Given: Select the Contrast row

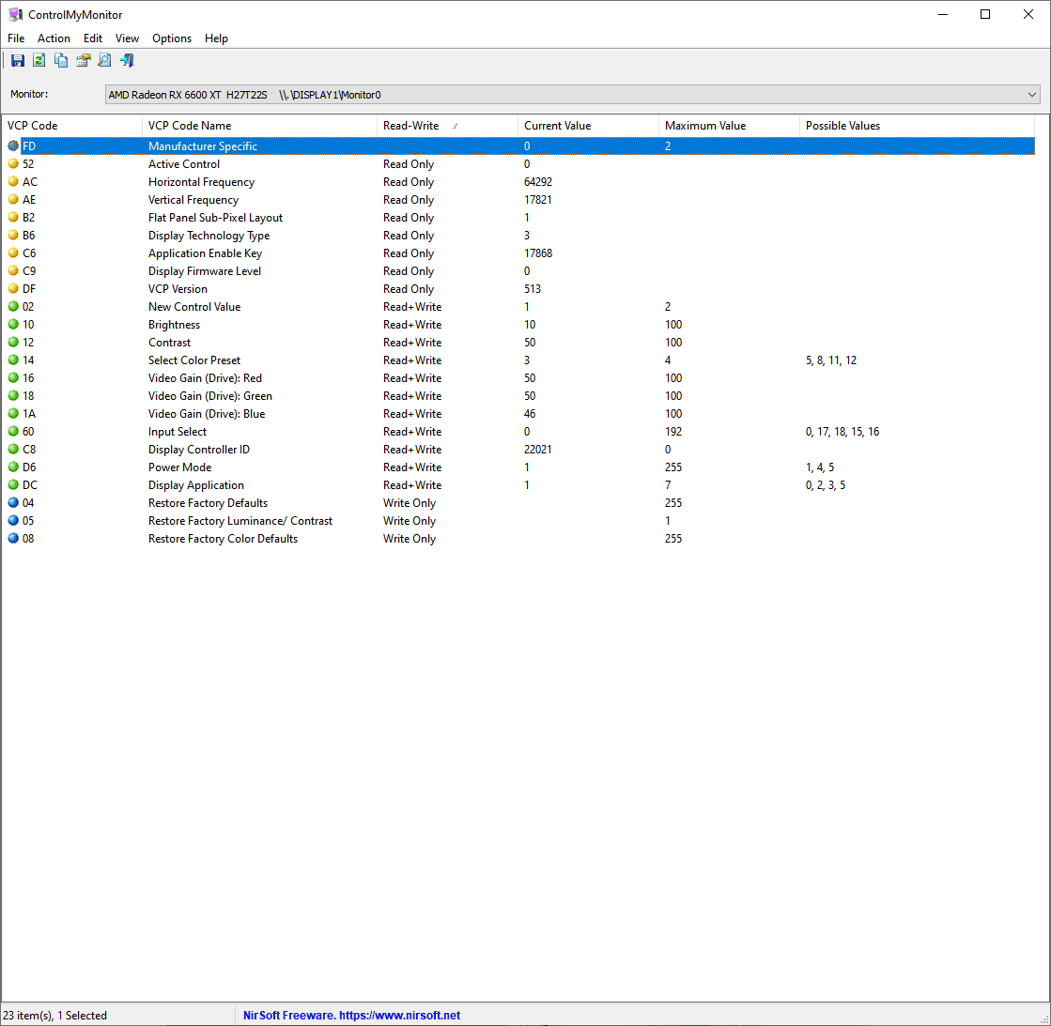Looking at the screenshot, I should 170,343.
